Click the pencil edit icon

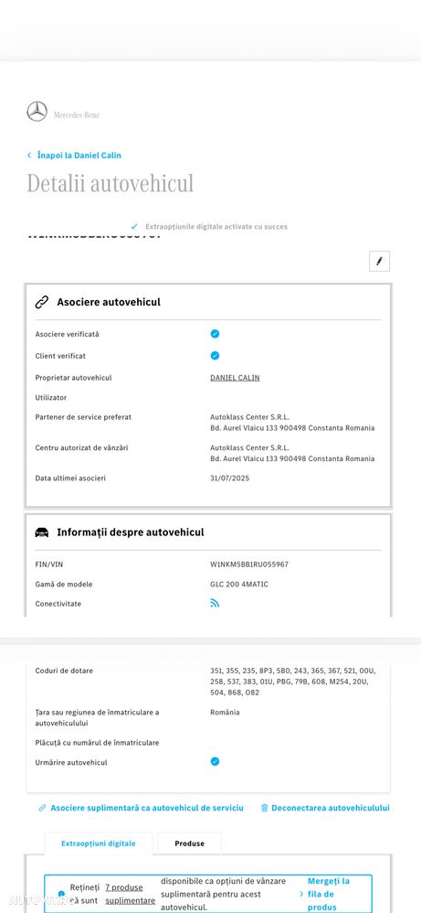(x=379, y=262)
